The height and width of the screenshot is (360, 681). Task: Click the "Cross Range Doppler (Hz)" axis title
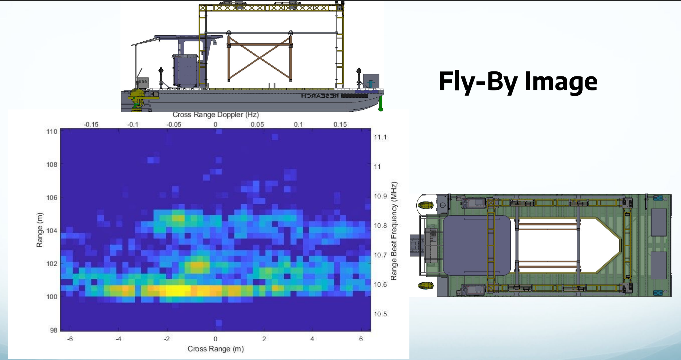(216, 115)
